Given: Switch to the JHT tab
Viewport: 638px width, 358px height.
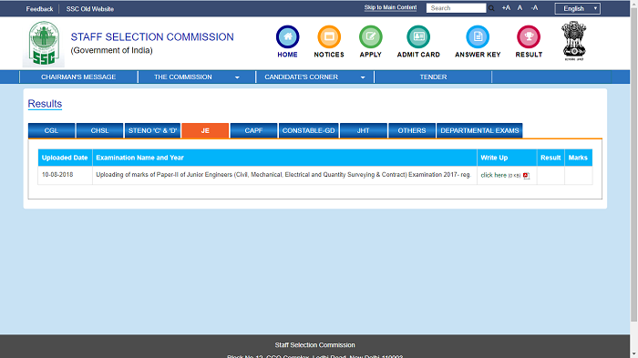Looking at the screenshot, I should (x=364, y=130).
